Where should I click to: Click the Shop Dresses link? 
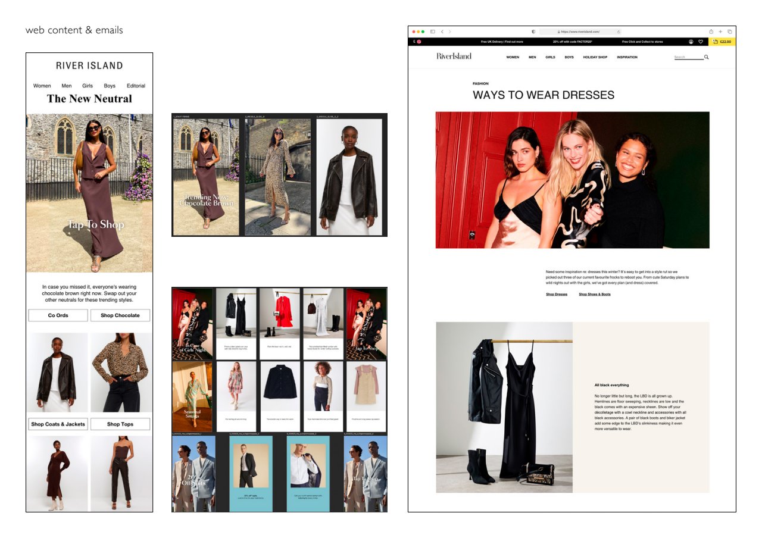tap(557, 294)
